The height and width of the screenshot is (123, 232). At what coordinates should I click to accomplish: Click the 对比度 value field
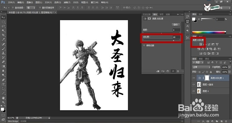point(176,37)
